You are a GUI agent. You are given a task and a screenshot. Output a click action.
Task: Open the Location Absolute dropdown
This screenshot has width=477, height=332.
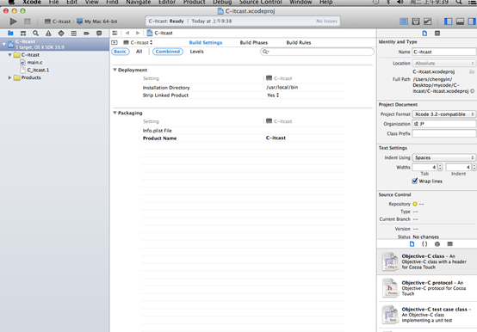pyautogui.click(x=443, y=63)
